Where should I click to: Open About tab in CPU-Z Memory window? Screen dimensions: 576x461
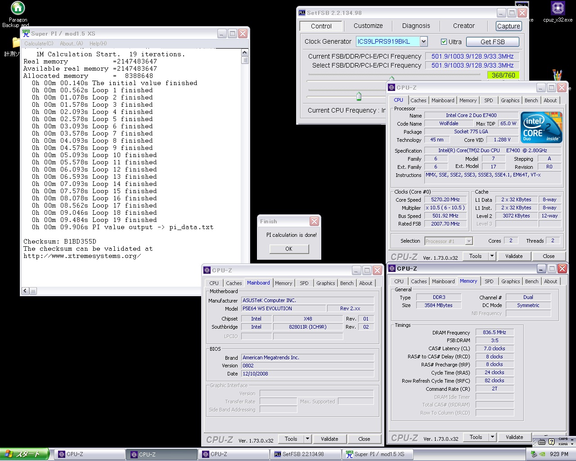click(x=551, y=281)
